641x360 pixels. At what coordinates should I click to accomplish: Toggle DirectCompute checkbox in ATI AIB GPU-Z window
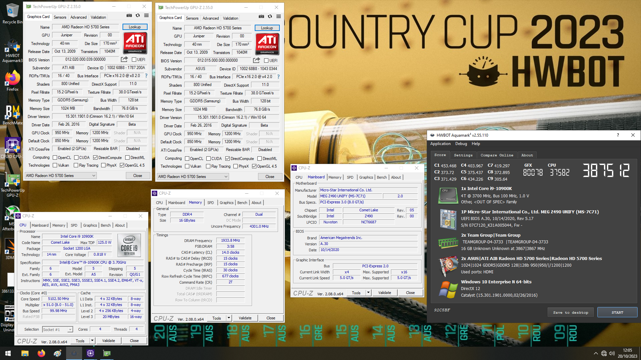95,157
